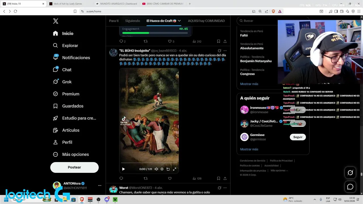Open Inicio in the sidebar
The height and width of the screenshot is (204, 363).
pos(63,33)
